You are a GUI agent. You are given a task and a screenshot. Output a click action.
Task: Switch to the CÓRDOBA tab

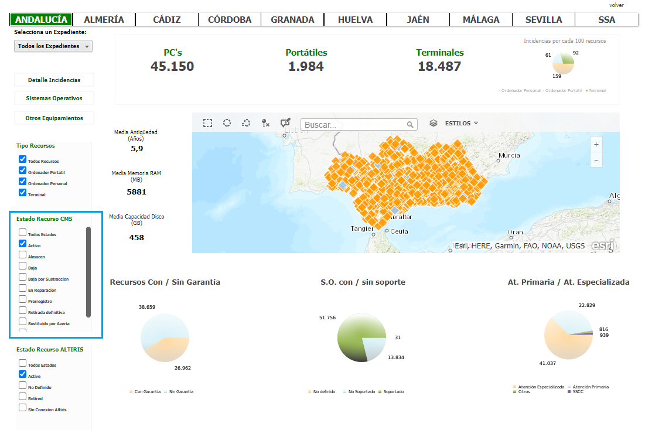pos(230,19)
